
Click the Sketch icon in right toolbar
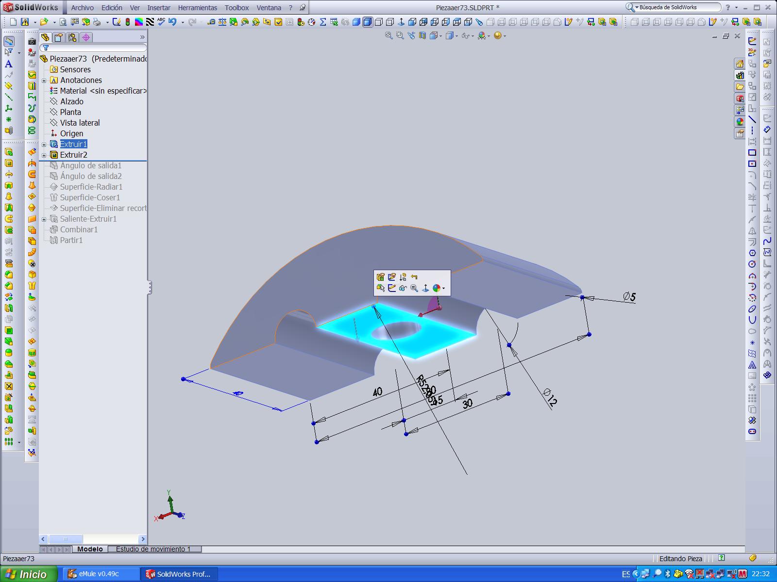point(752,41)
